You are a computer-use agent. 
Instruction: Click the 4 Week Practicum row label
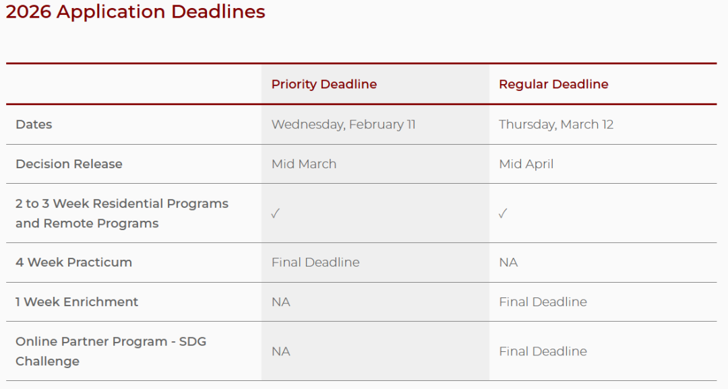[x=73, y=262]
